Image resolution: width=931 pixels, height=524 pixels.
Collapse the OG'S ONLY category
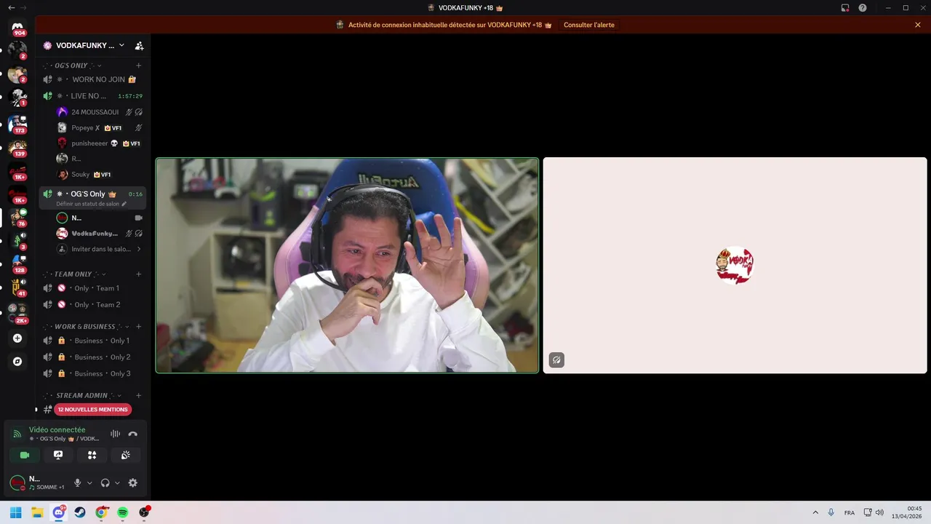73,65
